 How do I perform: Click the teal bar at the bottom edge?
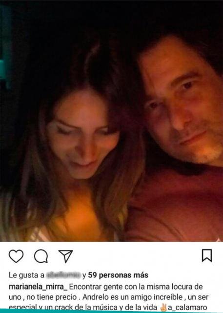pos(111,312)
